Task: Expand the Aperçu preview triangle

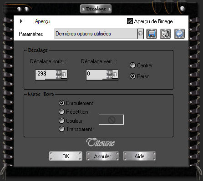Action: (21, 21)
